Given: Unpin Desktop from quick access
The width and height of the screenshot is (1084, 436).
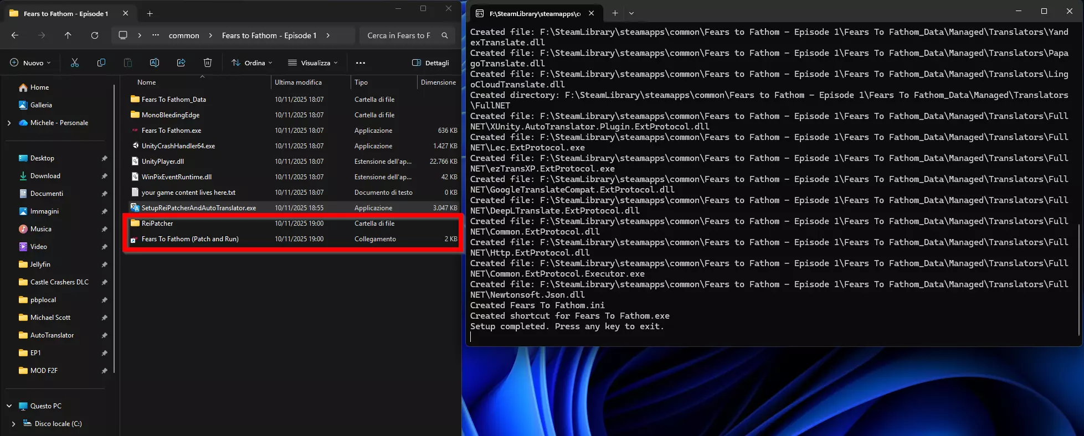Looking at the screenshot, I should click(x=104, y=158).
